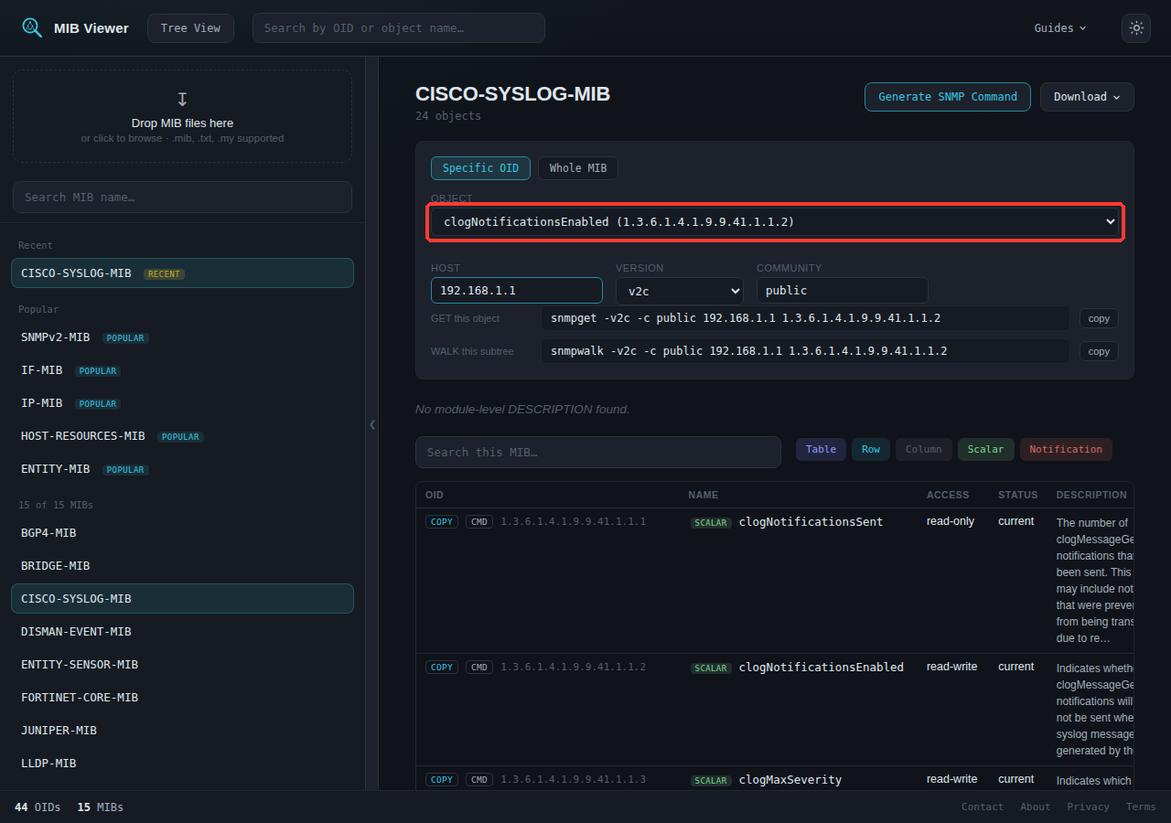The width and height of the screenshot is (1171, 823).
Task: Focus the Search by OID or object name field
Action: tap(399, 27)
